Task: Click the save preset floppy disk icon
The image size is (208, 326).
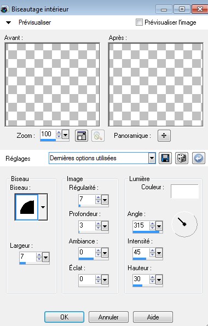Action: tap(165, 159)
